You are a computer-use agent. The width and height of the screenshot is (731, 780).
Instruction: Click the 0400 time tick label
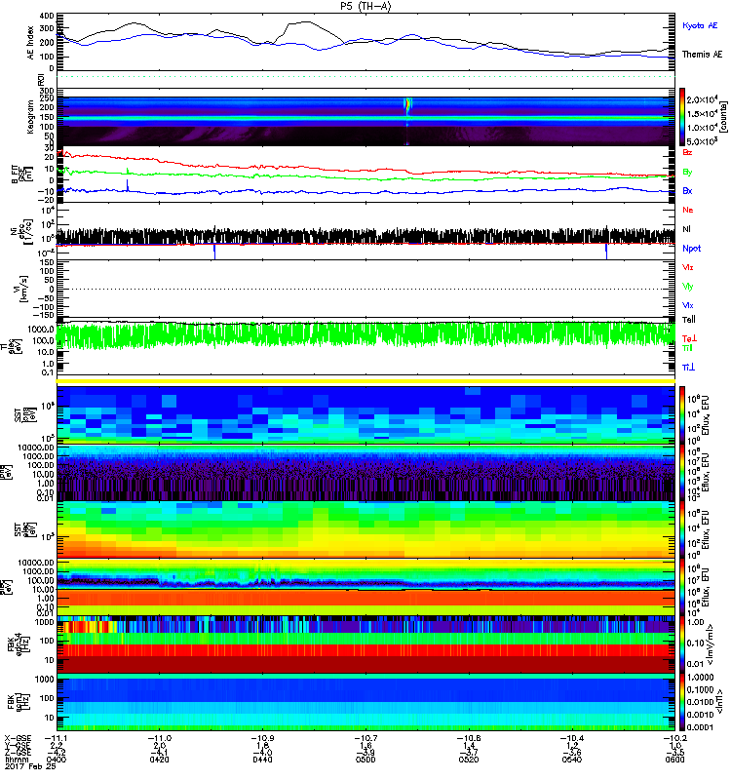pyautogui.click(x=56, y=760)
